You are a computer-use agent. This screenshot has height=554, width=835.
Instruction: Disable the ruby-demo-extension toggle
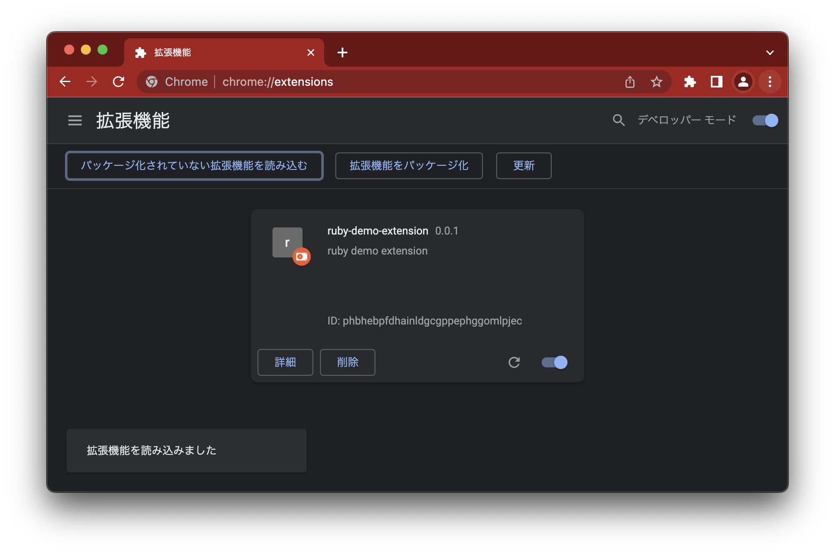pos(555,362)
